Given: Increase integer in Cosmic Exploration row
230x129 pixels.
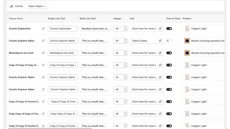Looking at the screenshot, I should (125, 28).
